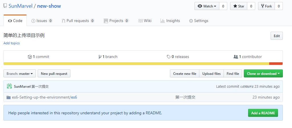Click the project board icon on Projects tab
Viewport: 292px width, 128px height.
point(106,21)
